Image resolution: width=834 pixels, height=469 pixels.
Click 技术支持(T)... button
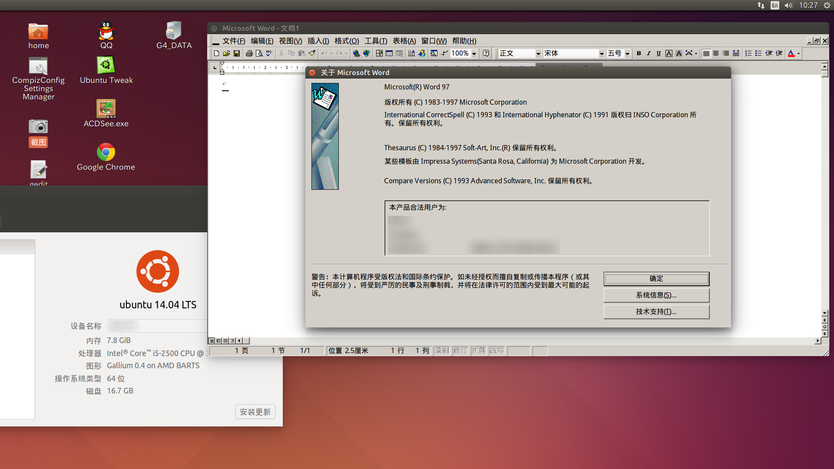(656, 312)
